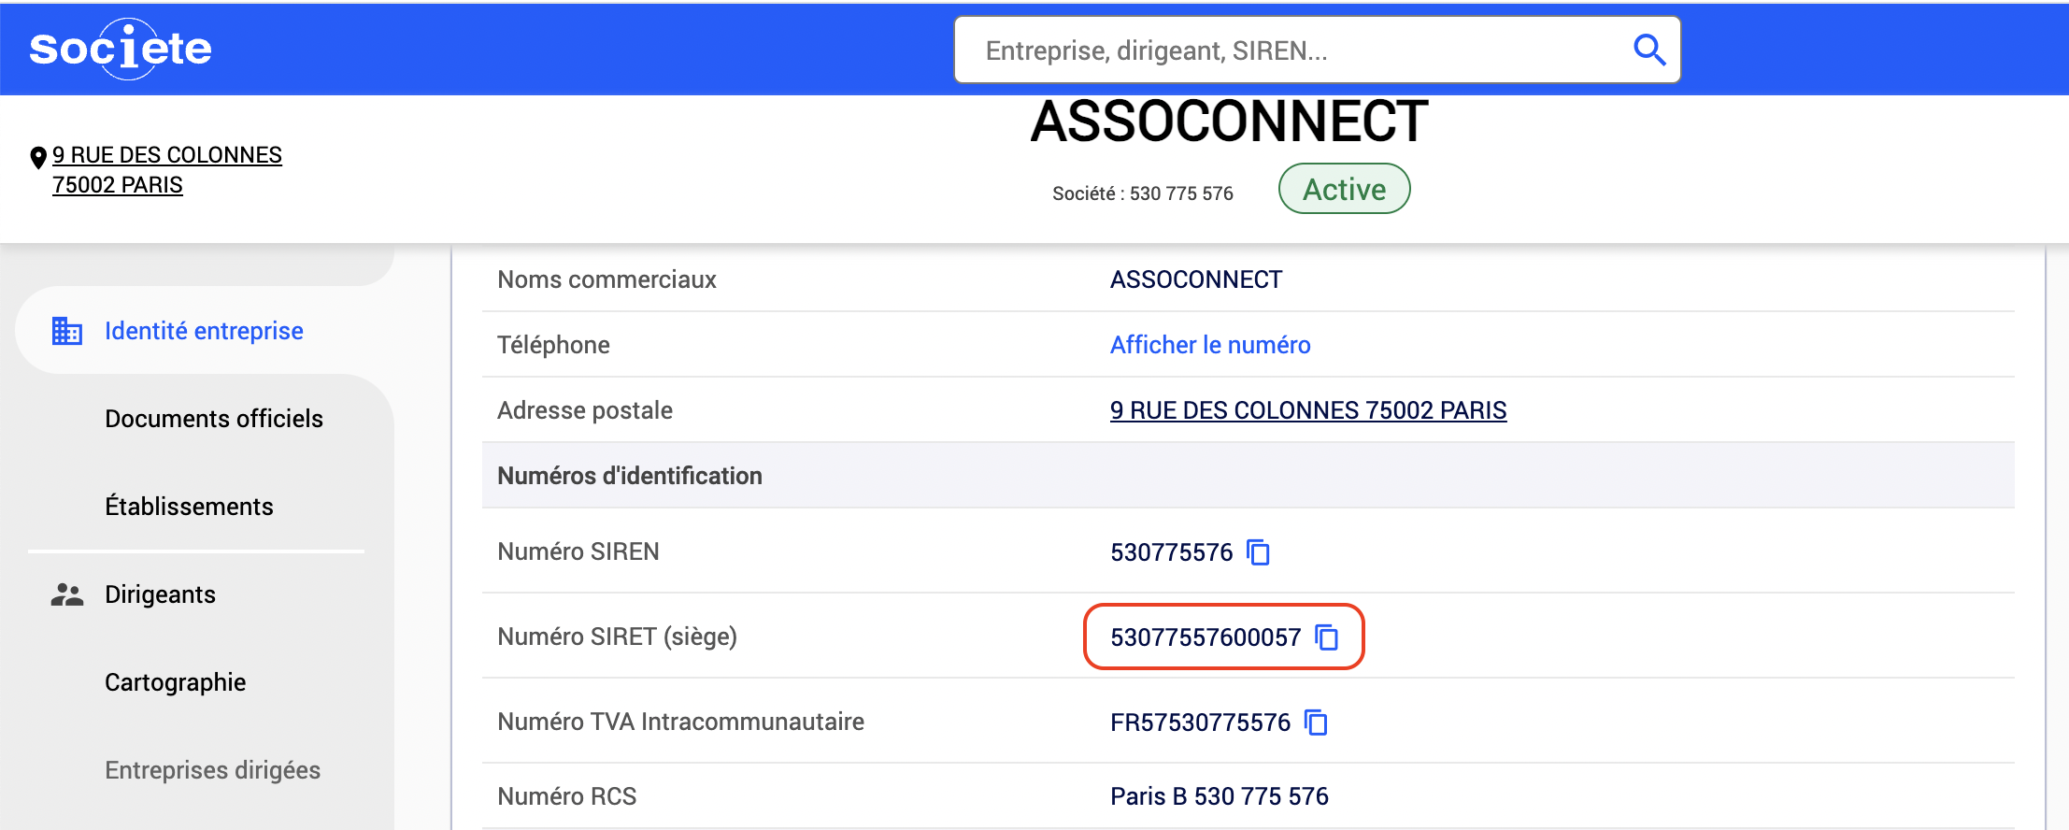Image resolution: width=2069 pixels, height=830 pixels.
Task: Click the Adresse postale label
Action: pos(585,410)
